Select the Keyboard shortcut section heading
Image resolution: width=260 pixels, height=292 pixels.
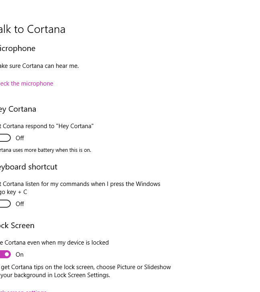pos(28,167)
